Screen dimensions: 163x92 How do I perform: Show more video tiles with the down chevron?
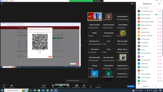coord(109,79)
